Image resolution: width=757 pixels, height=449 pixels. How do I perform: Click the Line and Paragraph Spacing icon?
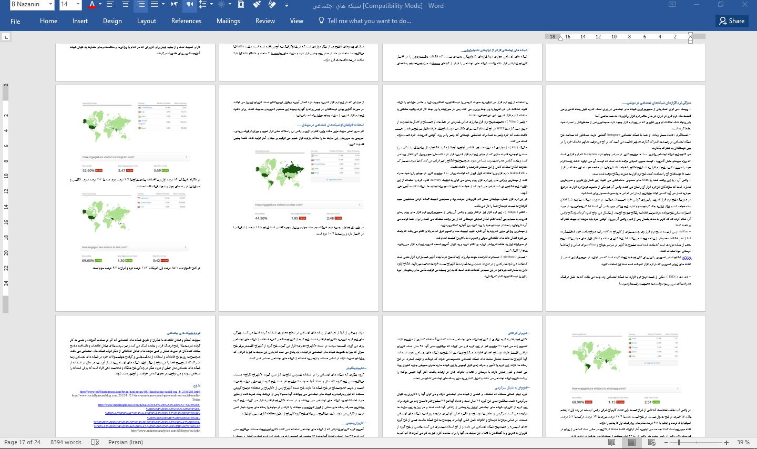pos(203,5)
